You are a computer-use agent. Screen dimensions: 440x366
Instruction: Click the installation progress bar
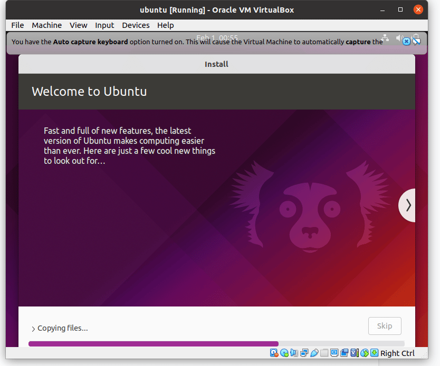pyautogui.click(x=216, y=343)
